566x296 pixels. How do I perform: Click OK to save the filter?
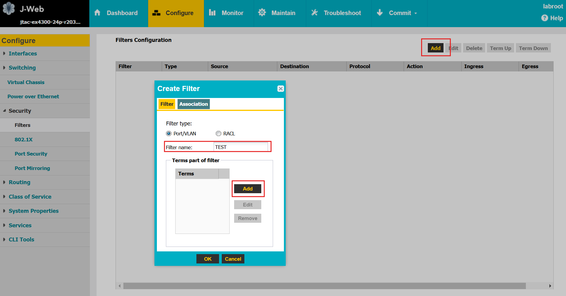tap(208, 259)
